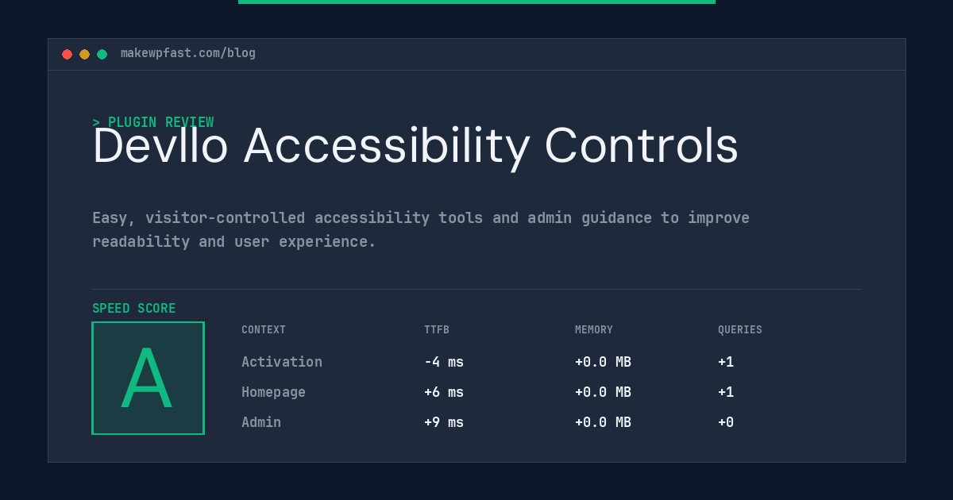The width and height of the screenshot is (953, 500).
Task: Click the Activation TTFB value -4 ms
Action: tap(444, 362)
